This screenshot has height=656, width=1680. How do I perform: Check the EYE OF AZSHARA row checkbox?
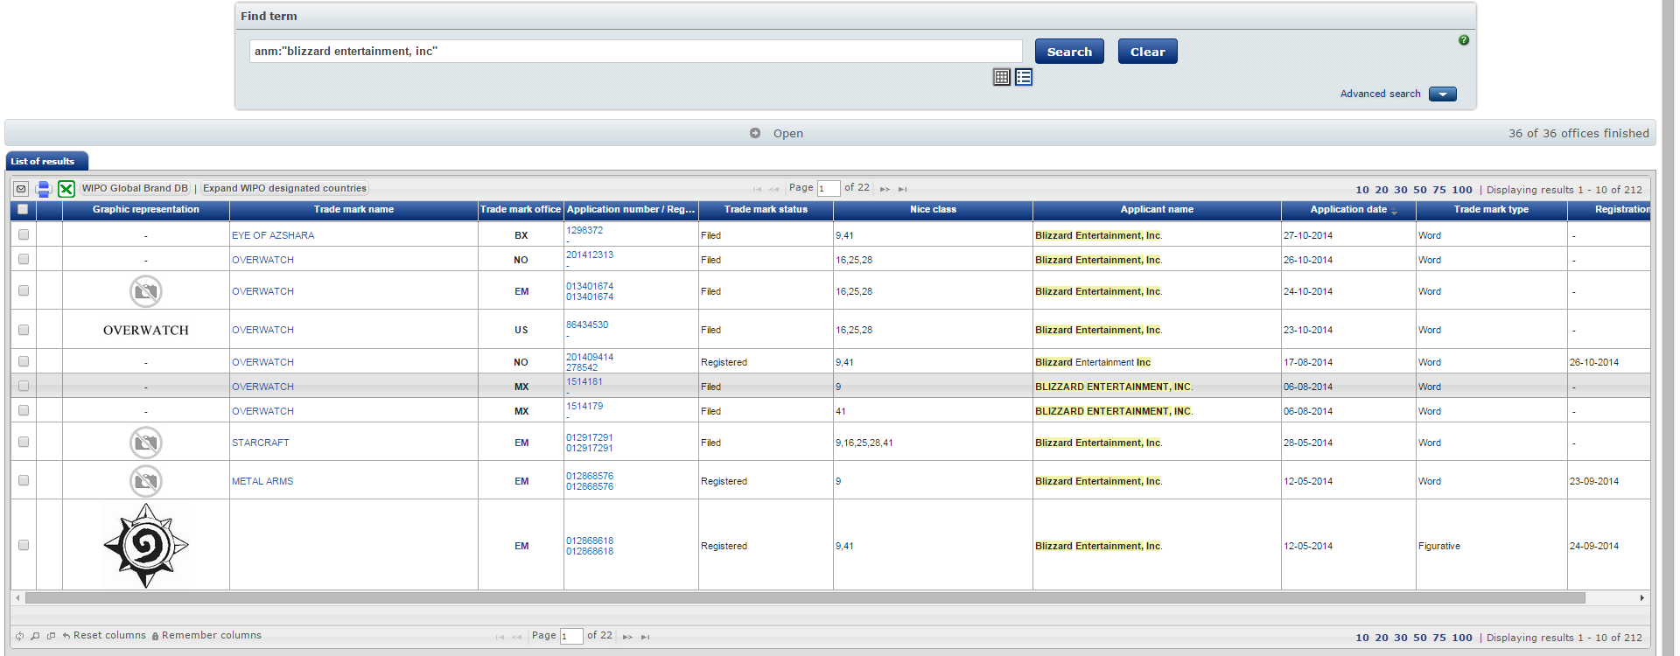pos(24,234)
